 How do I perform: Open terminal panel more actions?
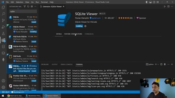click(x=168, y=64)
